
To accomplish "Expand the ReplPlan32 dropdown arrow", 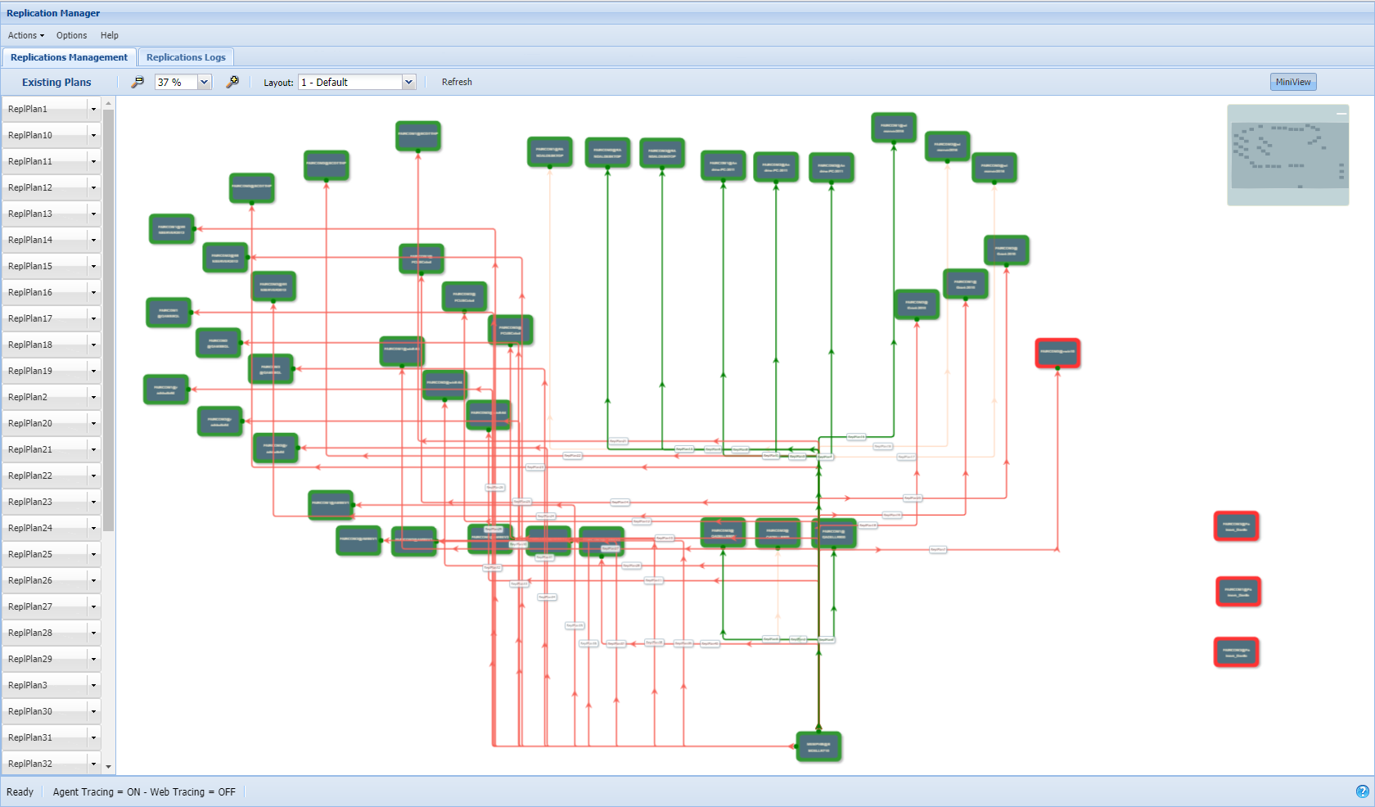I will (93, 764).
